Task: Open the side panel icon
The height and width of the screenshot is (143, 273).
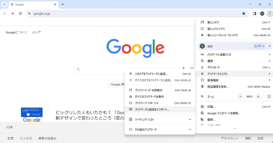Action: click(254, 14)
